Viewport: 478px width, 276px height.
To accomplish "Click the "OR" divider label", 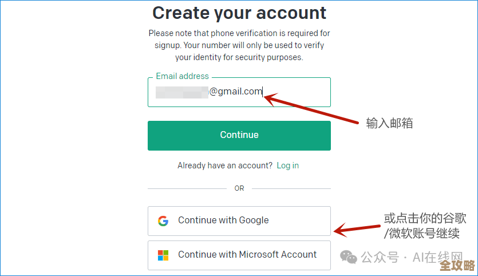I will pos(239,188).
